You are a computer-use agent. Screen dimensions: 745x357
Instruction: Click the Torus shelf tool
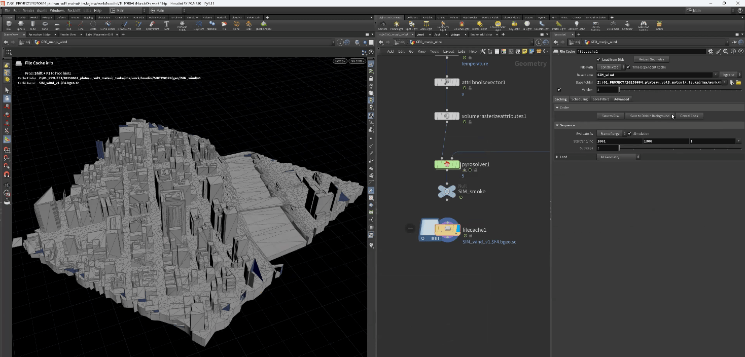click(x=45, y=24)
